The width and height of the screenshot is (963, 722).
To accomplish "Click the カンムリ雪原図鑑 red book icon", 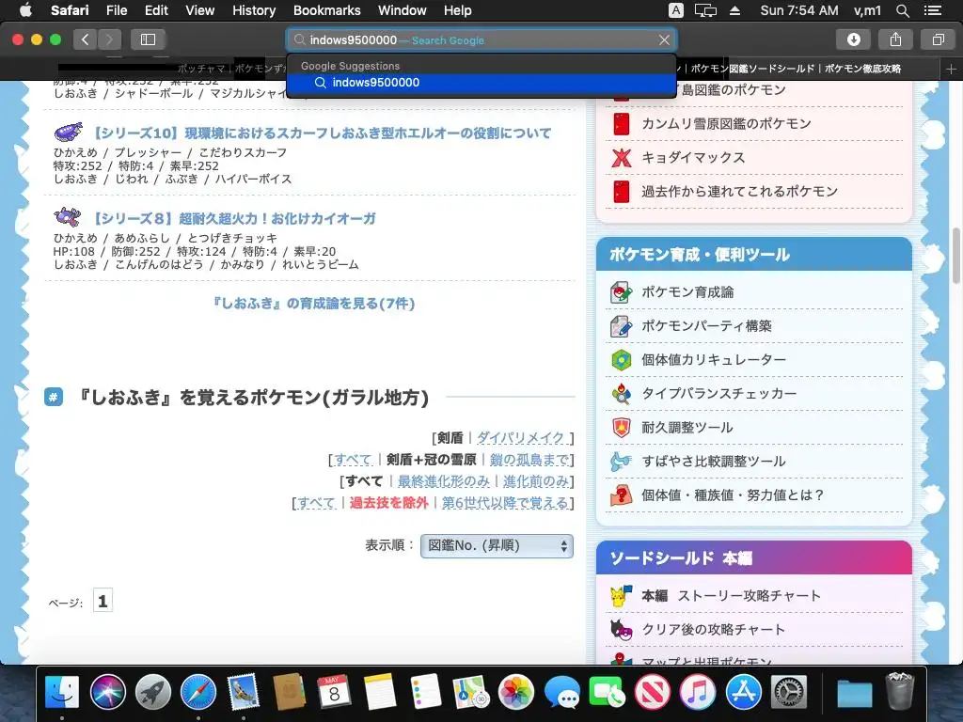I will [622, 124].
